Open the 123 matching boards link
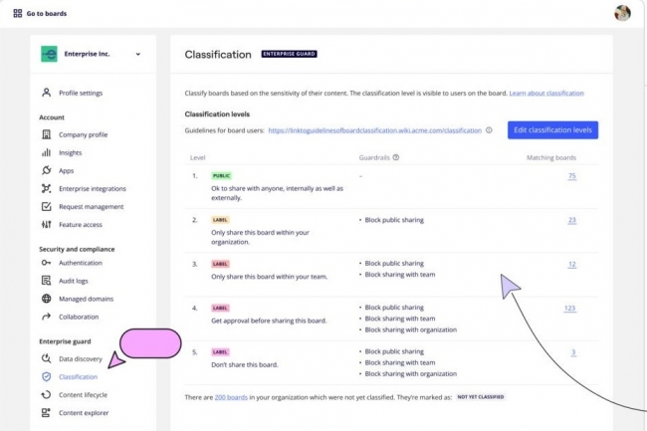647x431 pixels. coord(569,308)
